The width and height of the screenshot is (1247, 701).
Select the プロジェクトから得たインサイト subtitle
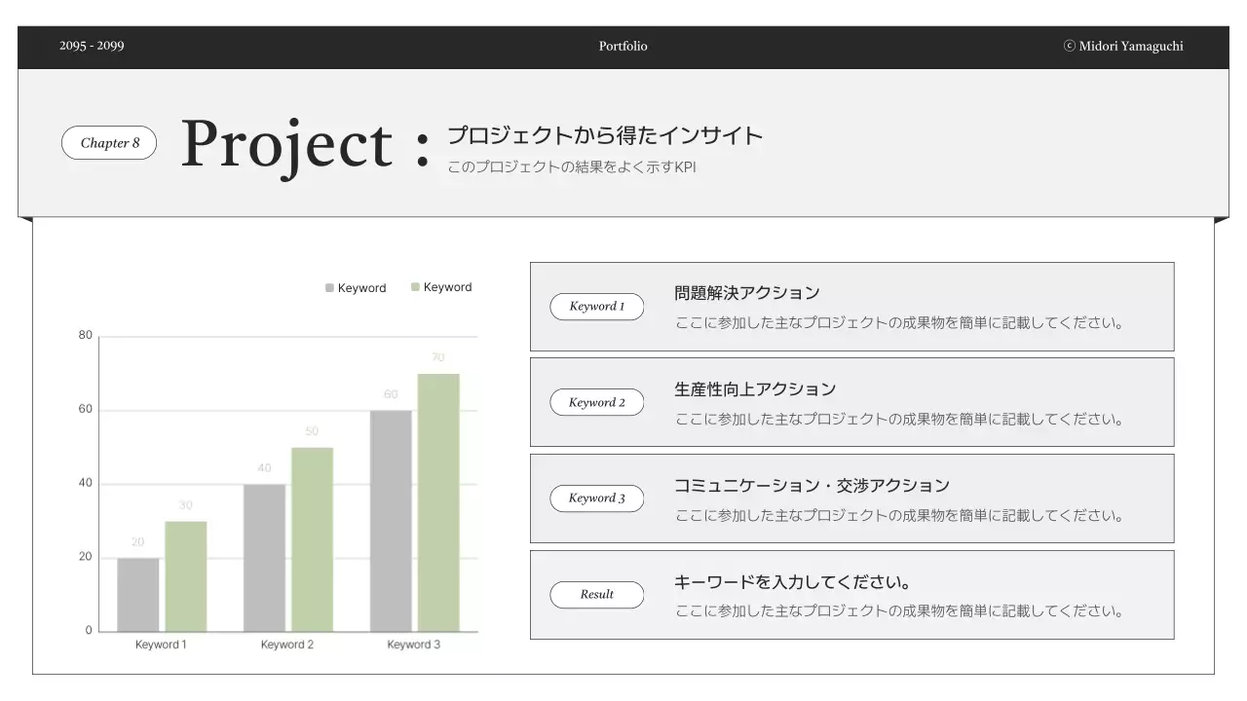click(604, 136)
